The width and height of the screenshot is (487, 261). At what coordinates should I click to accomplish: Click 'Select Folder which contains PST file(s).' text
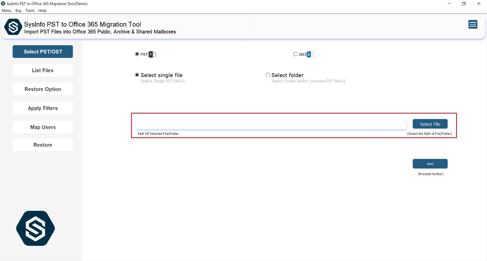tap(309, 81)
